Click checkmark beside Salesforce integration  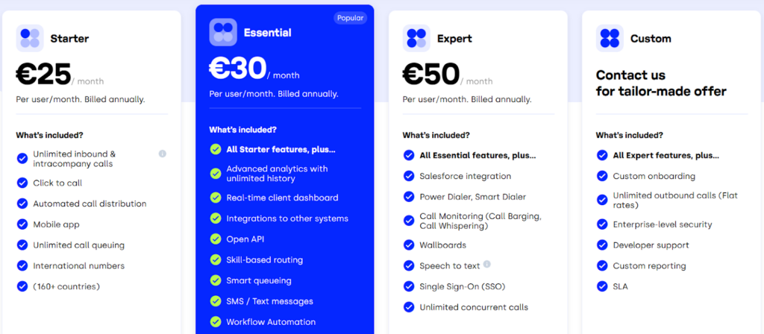point(408,177)
